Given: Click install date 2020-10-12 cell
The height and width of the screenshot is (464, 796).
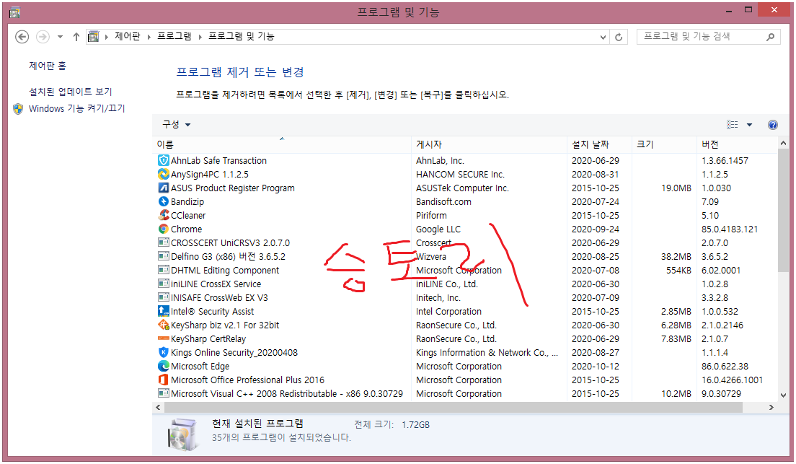Looking at the screenshot, I should click(596, 367).
